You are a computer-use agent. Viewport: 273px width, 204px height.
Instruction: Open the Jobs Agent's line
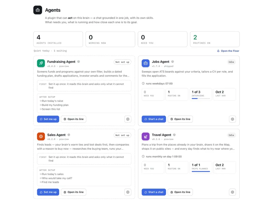[180, 119]
